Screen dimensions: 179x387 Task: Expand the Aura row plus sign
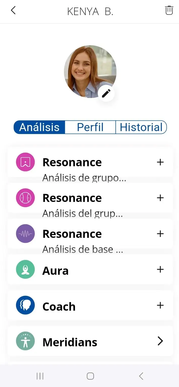(x=160, y=269)
